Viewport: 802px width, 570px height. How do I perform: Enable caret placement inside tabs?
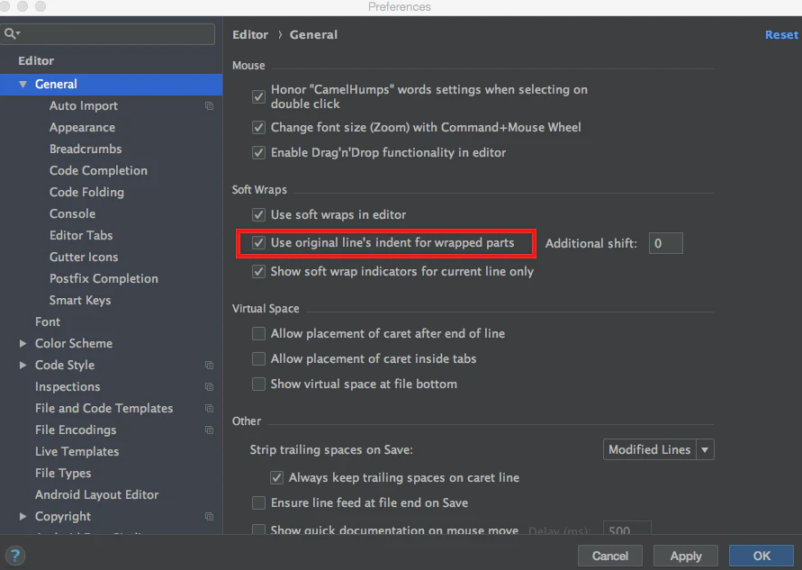[x=259, y=358]
